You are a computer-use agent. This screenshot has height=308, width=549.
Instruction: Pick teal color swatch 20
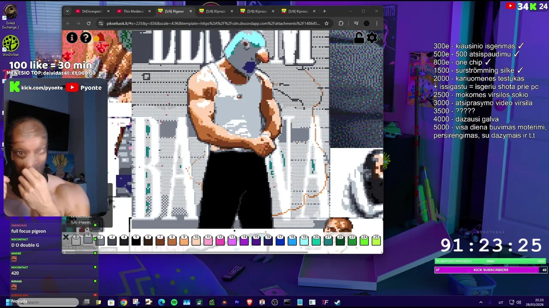[316, 240]
